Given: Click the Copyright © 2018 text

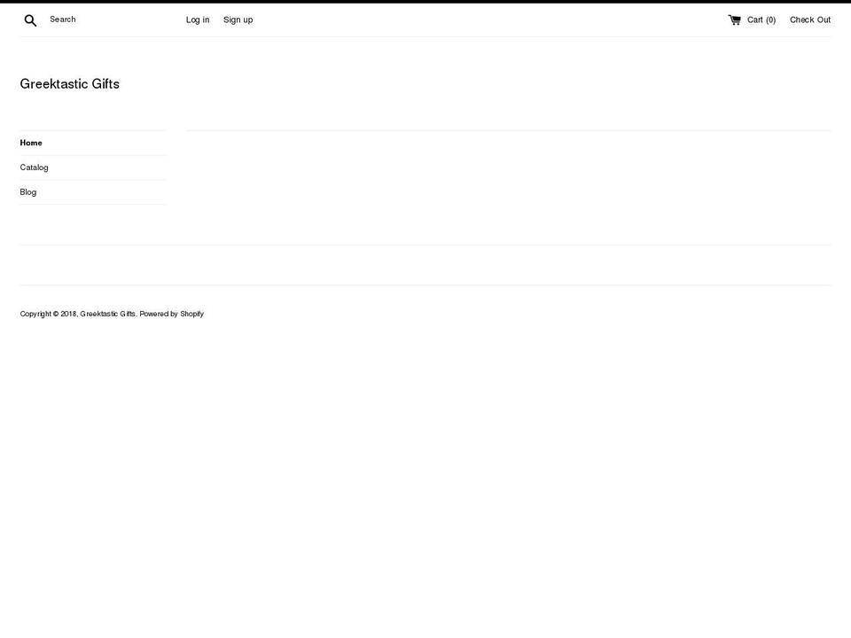Looking at the screenshot, I should click(49, 314).
